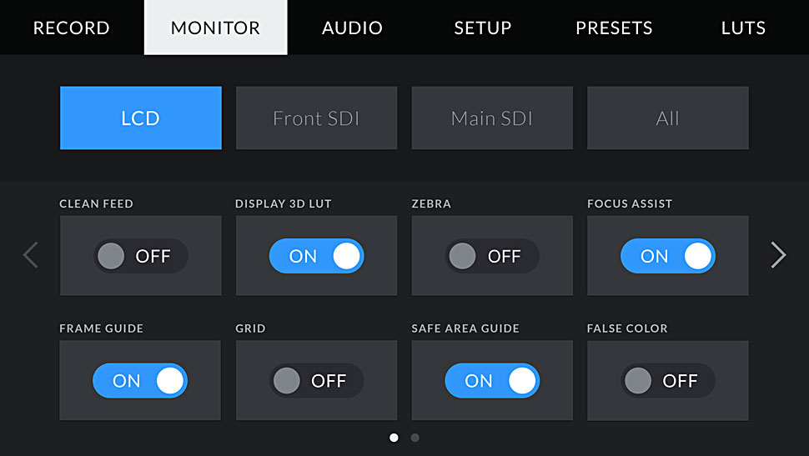Image resolution: width=809 pixels, height=456 pixels.
Task: Open the Setup tab
Action: pyautogui.click(x=483, y=28)
